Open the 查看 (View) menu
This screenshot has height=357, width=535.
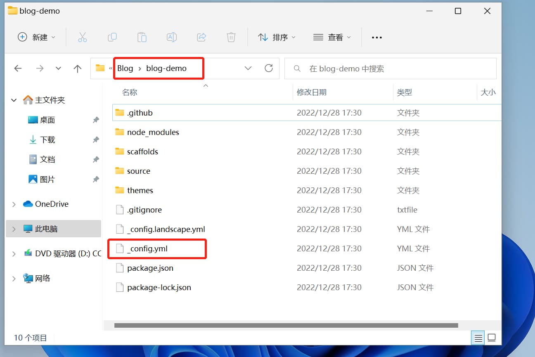[x=332, y=37]
